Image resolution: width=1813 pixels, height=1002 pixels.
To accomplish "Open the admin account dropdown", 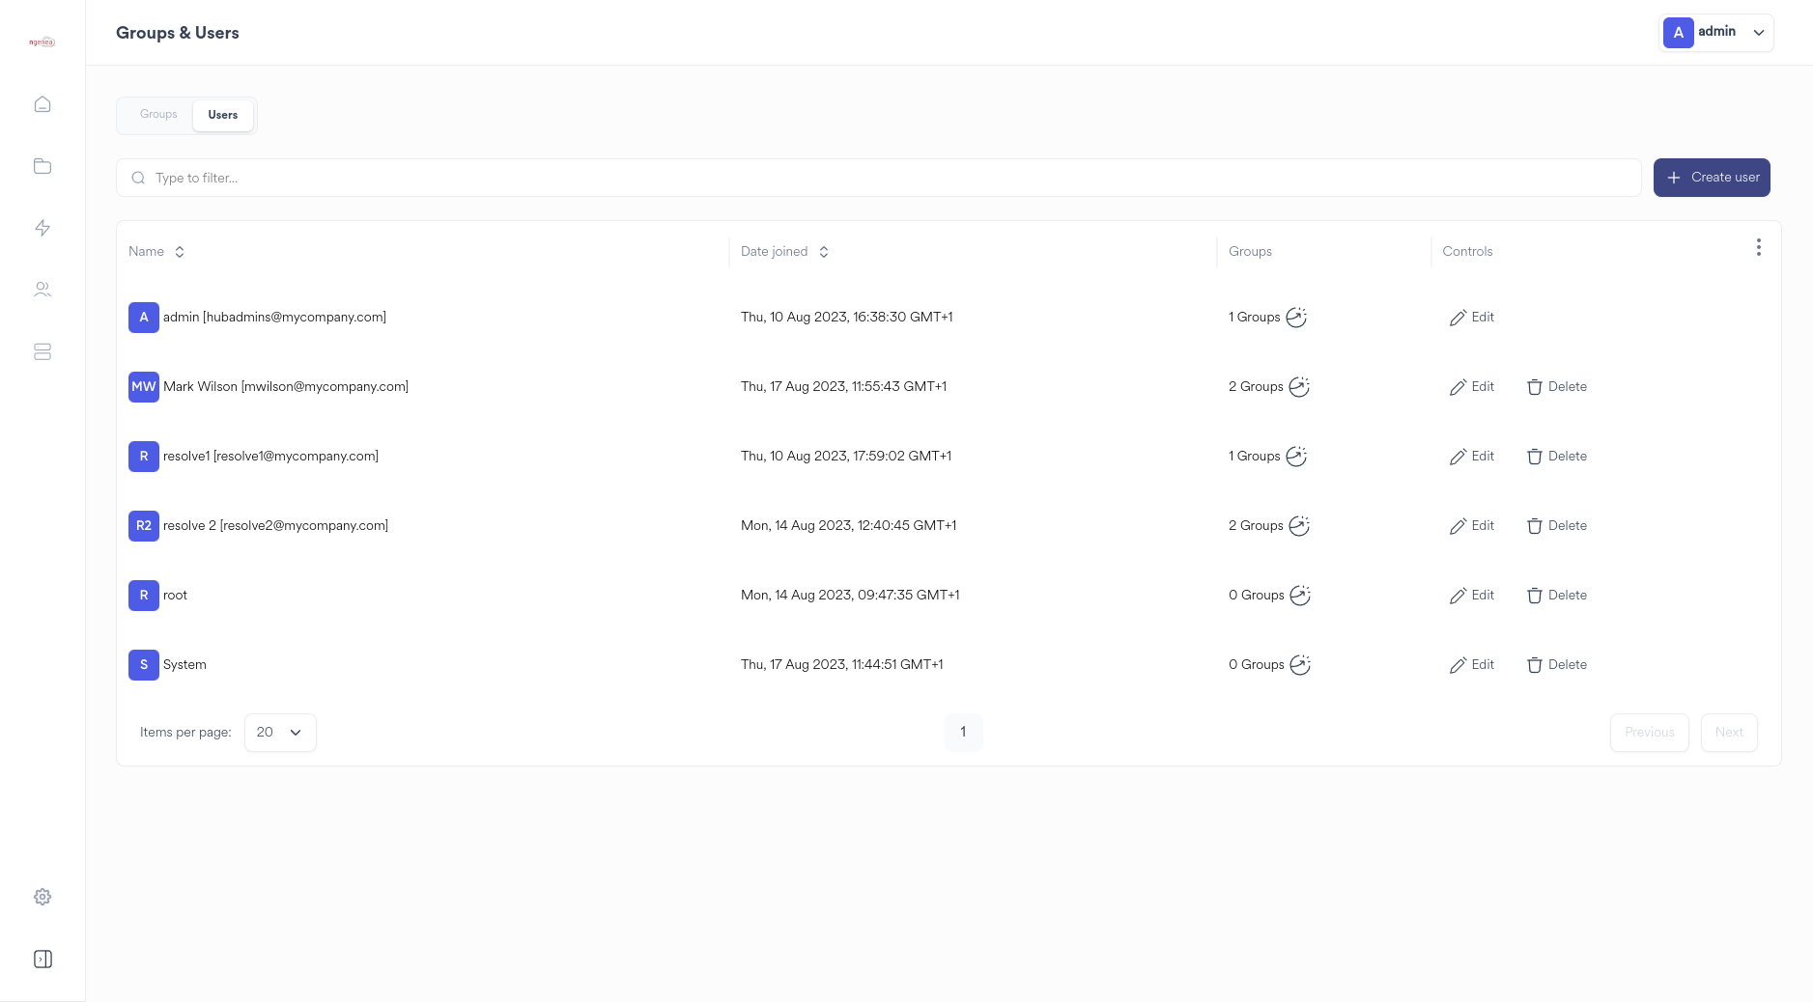I will tap(1716, 32).
